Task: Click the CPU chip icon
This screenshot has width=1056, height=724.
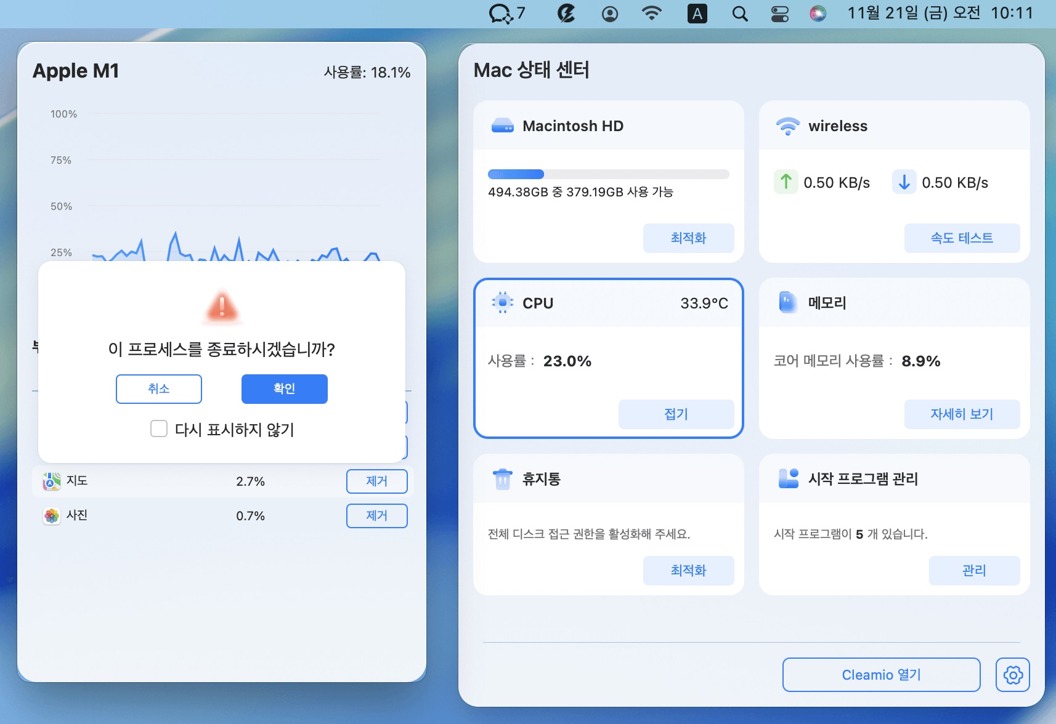Action: click(503, 302)
